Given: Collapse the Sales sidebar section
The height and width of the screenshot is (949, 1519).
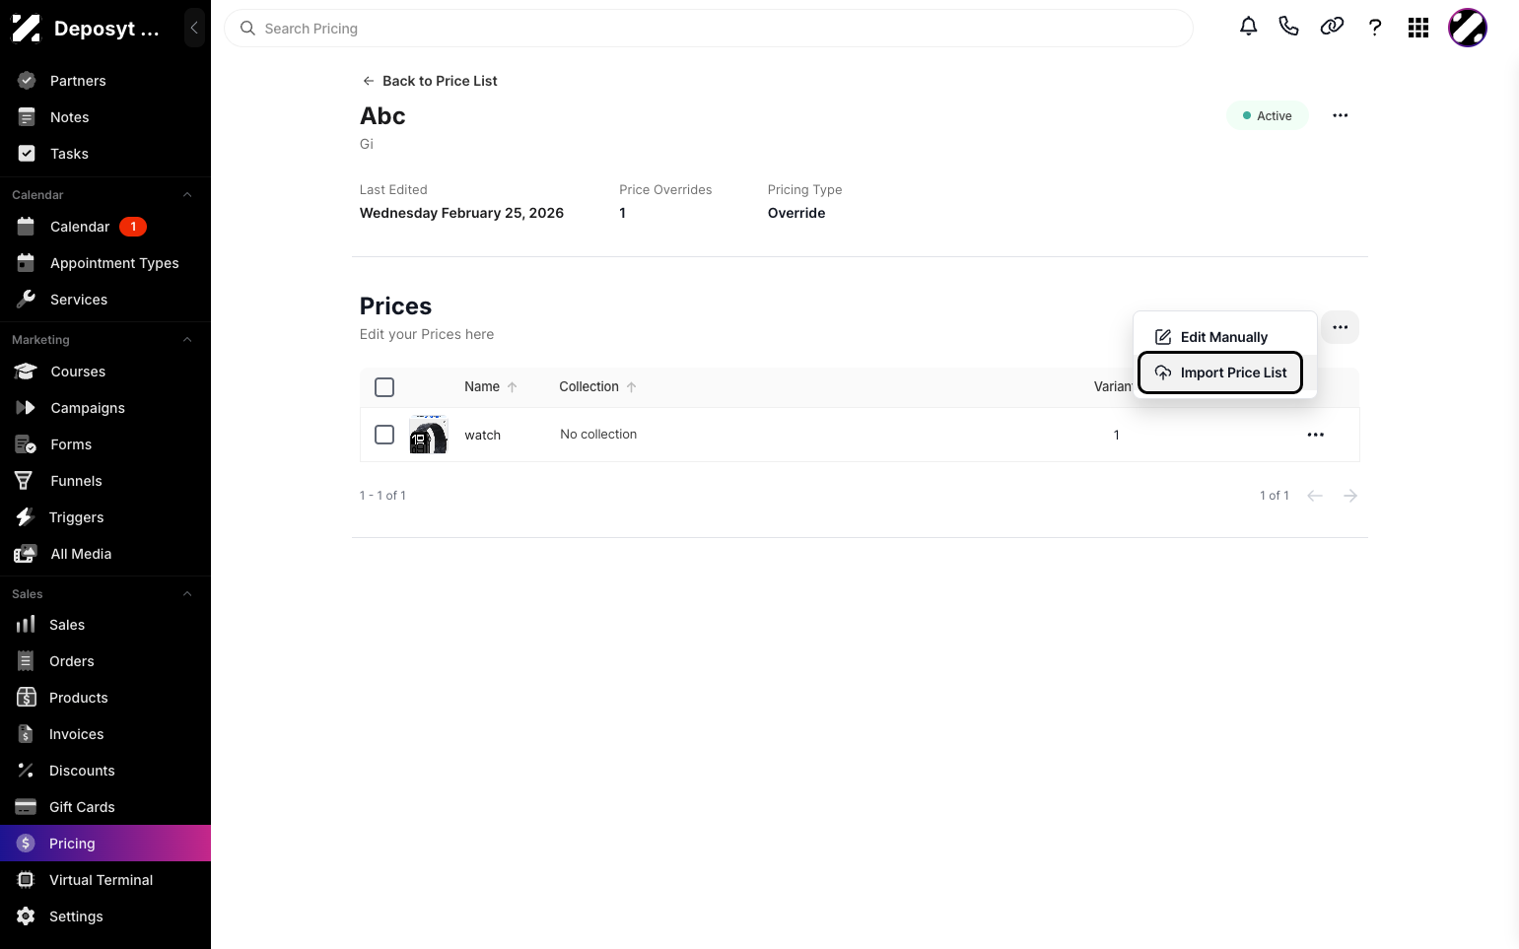Looking at the screenshot, I should coord(187,594).
